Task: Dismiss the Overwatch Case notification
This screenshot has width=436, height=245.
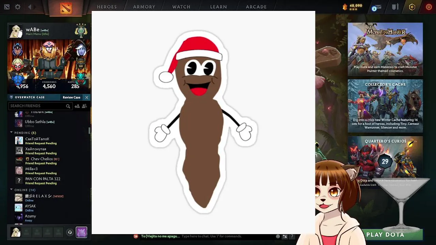Action: click(87, 98)
